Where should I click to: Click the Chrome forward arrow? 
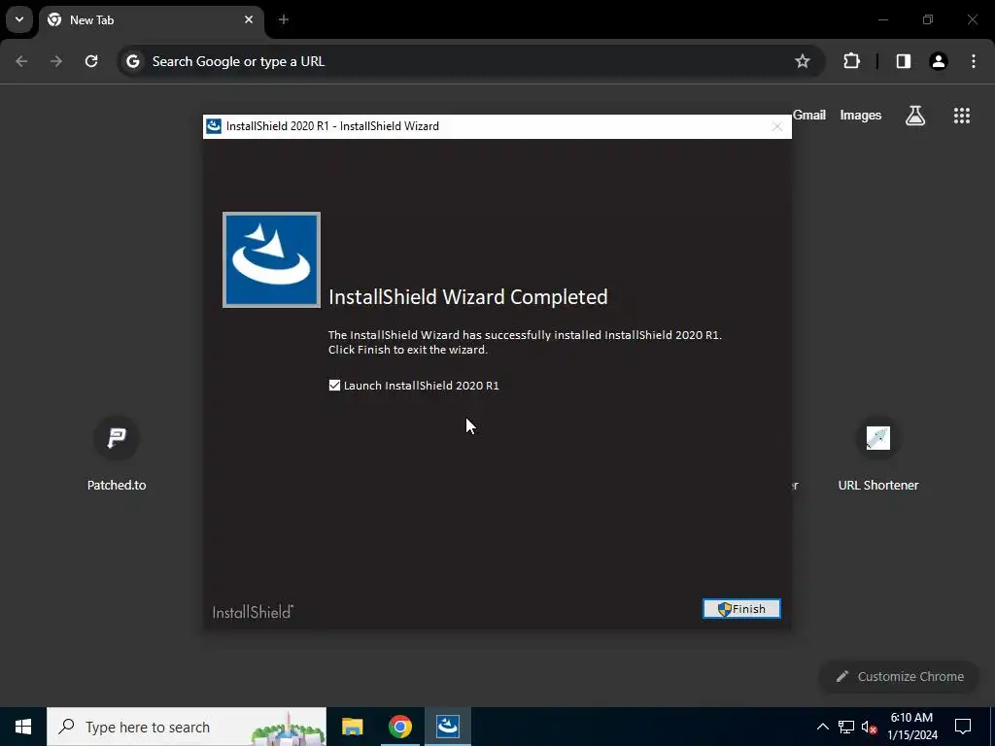point(56,61)
